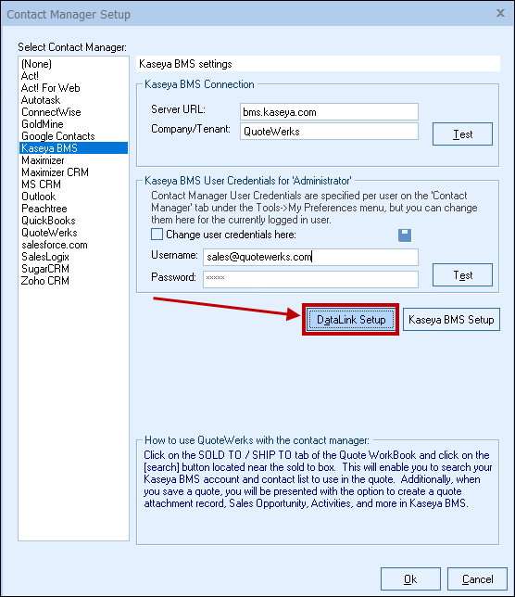The image size is (515, 597).
Task: Close the Contact Manager Setup window
Action: 500,13
